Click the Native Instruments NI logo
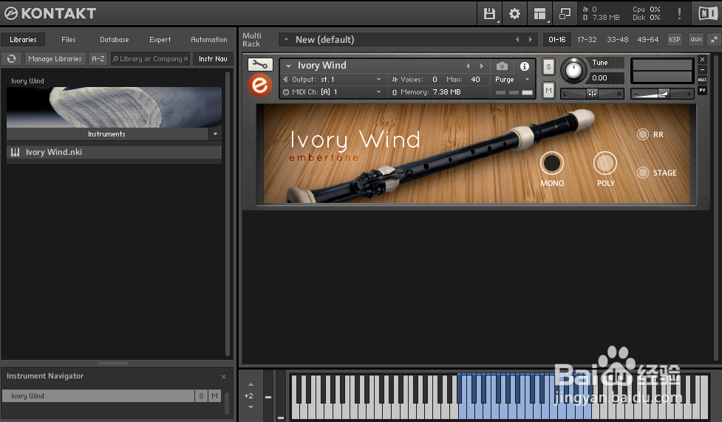 click(707, 13)
